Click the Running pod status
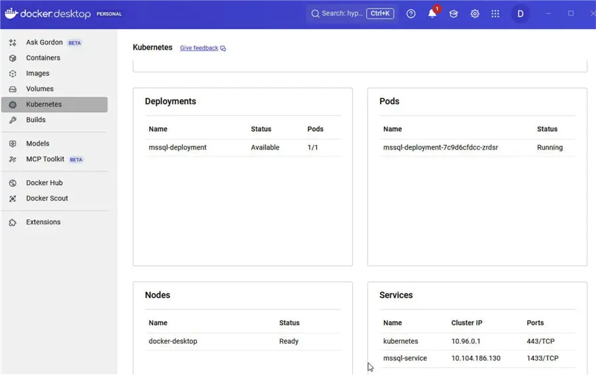This screenshot has height=375, width=596. 550,147
